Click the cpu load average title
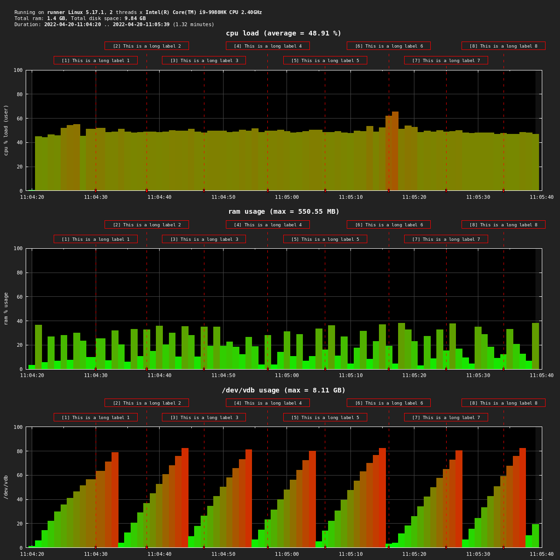This screenshot has width=560, height=560. [x=283, y=33]
